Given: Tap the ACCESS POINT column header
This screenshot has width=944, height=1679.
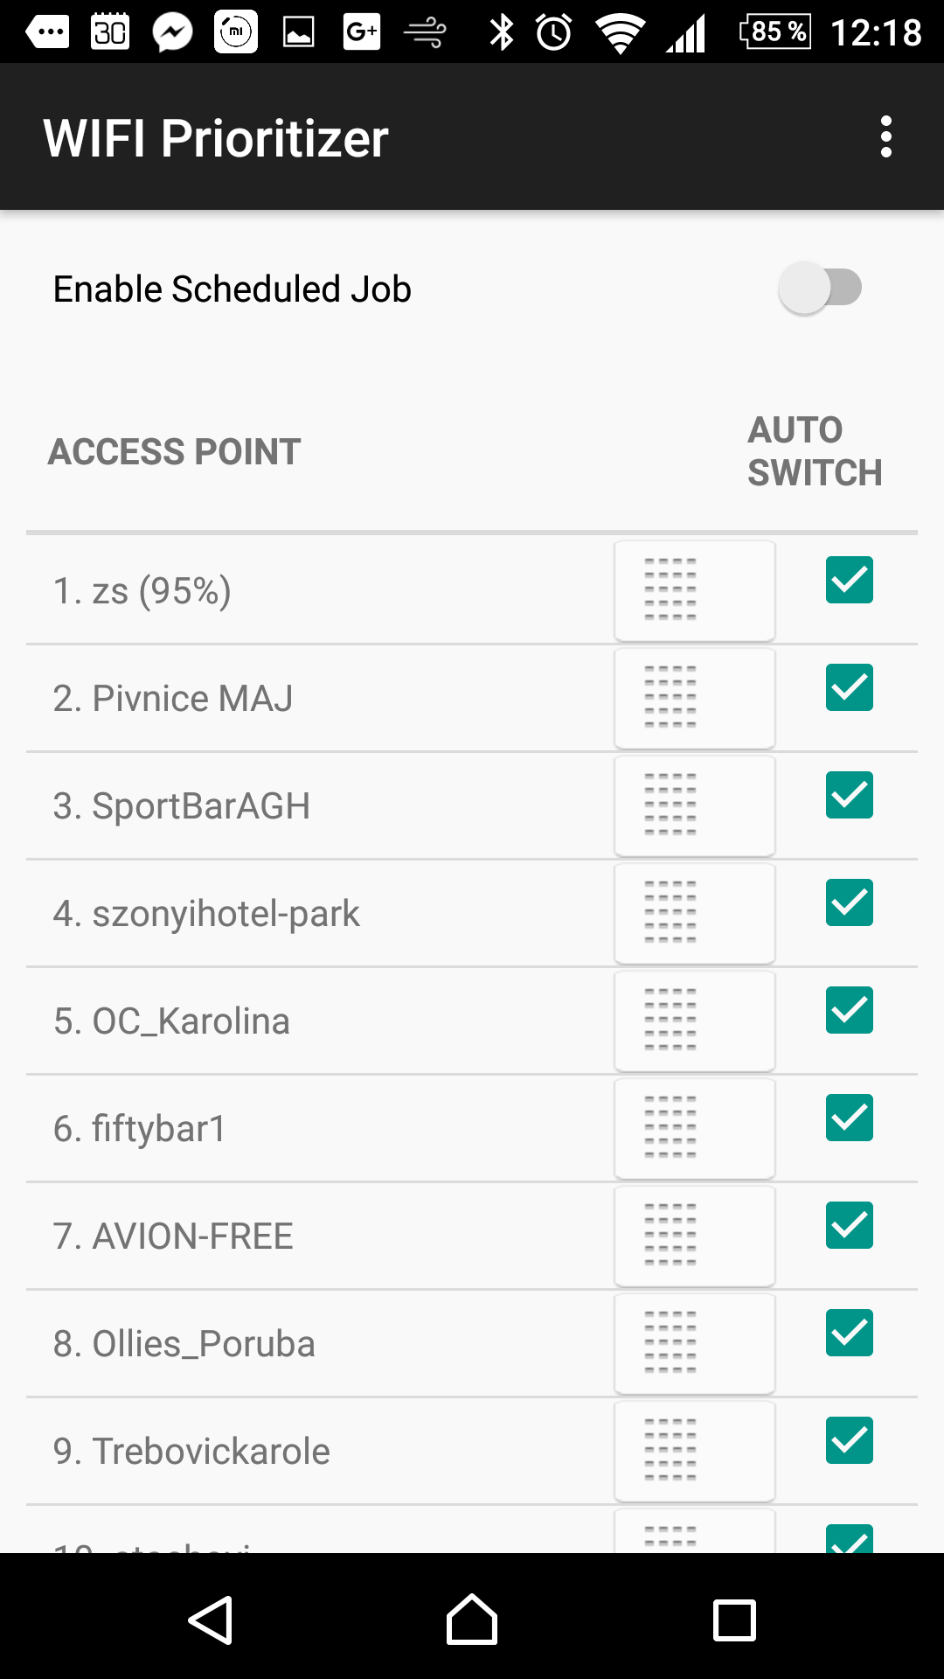Looking at the screenshot, I should coord(175,452).
